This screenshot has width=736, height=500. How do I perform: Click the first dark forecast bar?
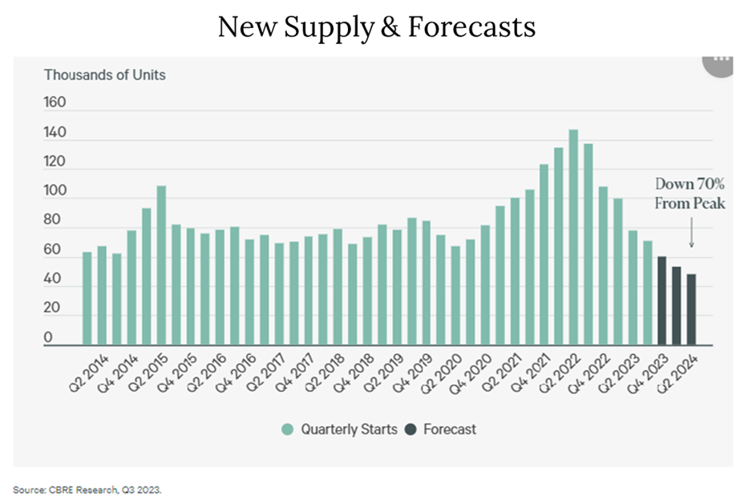coord(661,300)
